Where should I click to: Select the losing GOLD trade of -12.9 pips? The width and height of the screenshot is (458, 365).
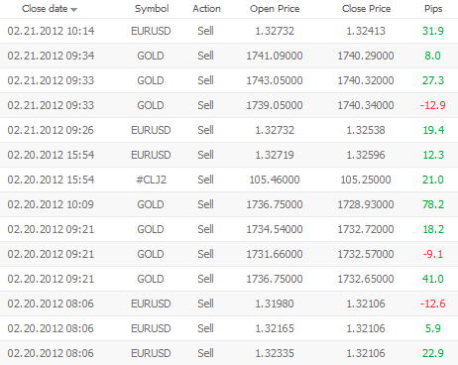(229, 105)
